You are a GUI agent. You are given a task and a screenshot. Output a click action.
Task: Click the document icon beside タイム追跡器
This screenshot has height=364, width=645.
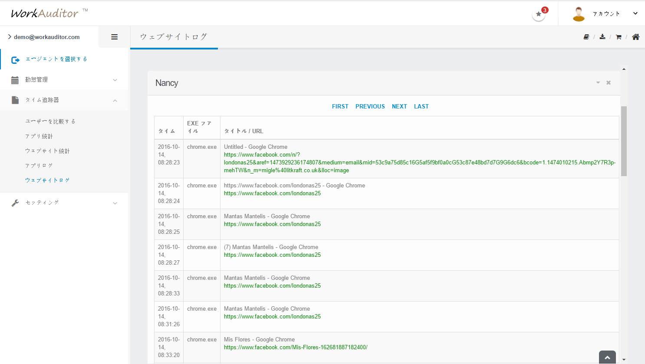15,100
